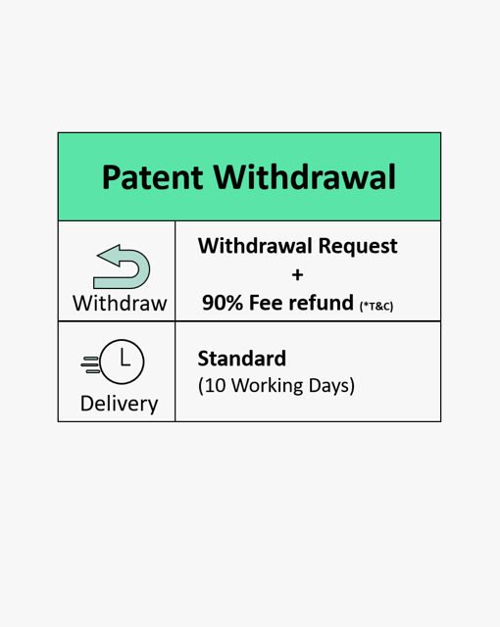Click the (10 Working Days) text
This screenshot has width=500, height=627.
point(276,385)
